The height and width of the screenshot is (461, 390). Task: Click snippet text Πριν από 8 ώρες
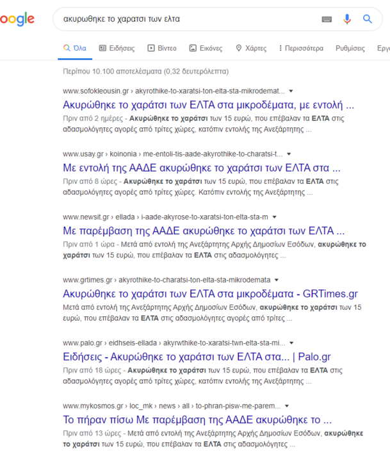(x=90, y=181)
